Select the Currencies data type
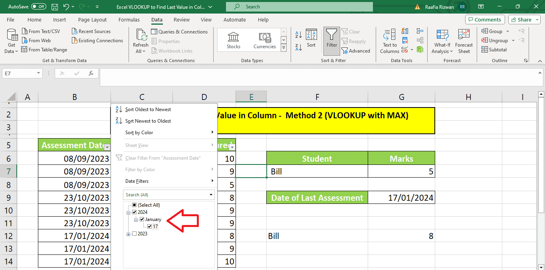The image size is (545, 270). tap(264, 39)
